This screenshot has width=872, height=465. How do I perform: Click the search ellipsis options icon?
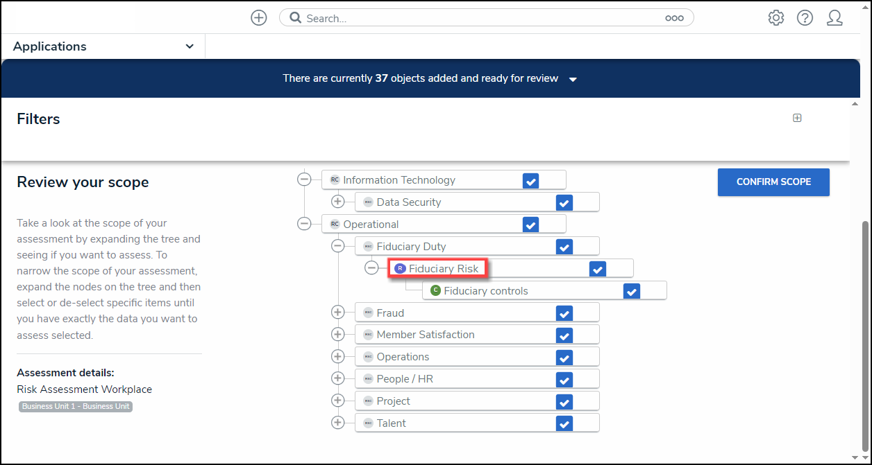point(674,19)
